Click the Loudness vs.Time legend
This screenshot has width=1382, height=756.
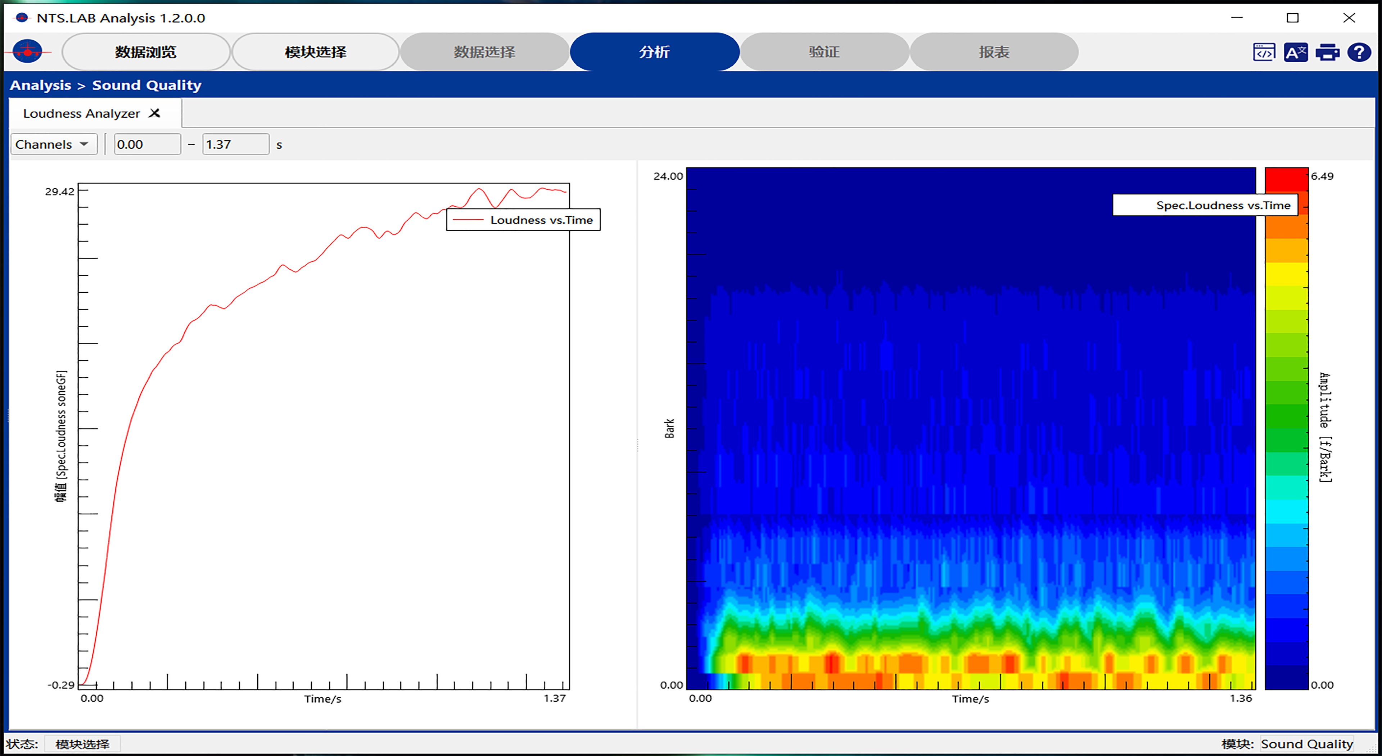523,220
